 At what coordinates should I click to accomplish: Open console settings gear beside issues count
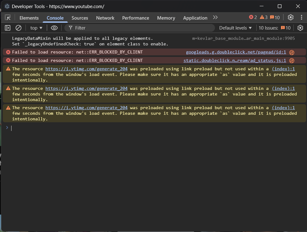click(300, 28)
